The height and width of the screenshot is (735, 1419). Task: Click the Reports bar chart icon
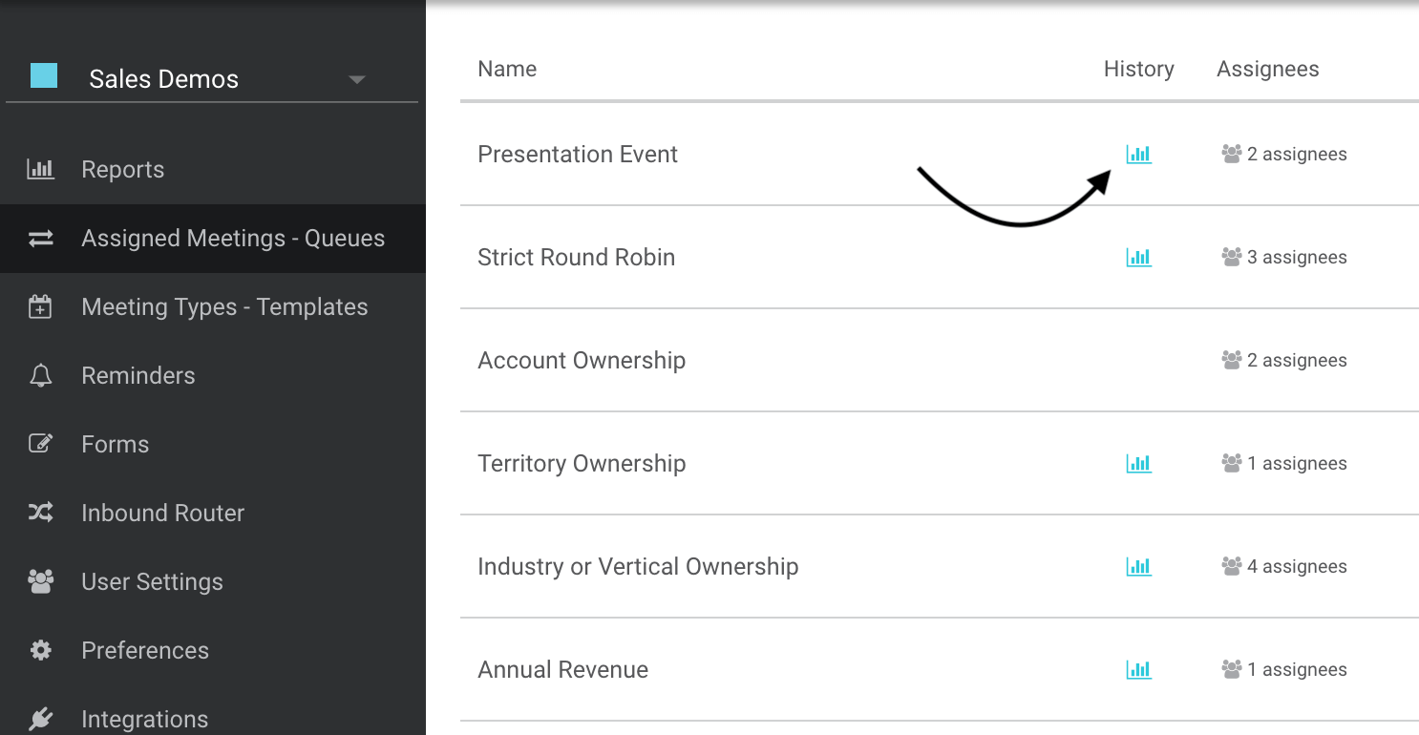40,170
